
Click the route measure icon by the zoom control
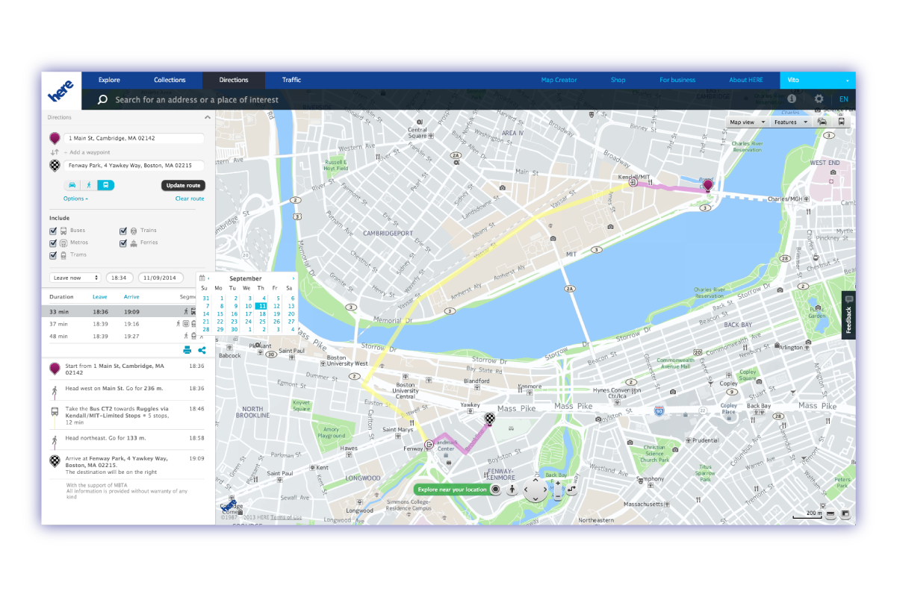pos(571,490)
